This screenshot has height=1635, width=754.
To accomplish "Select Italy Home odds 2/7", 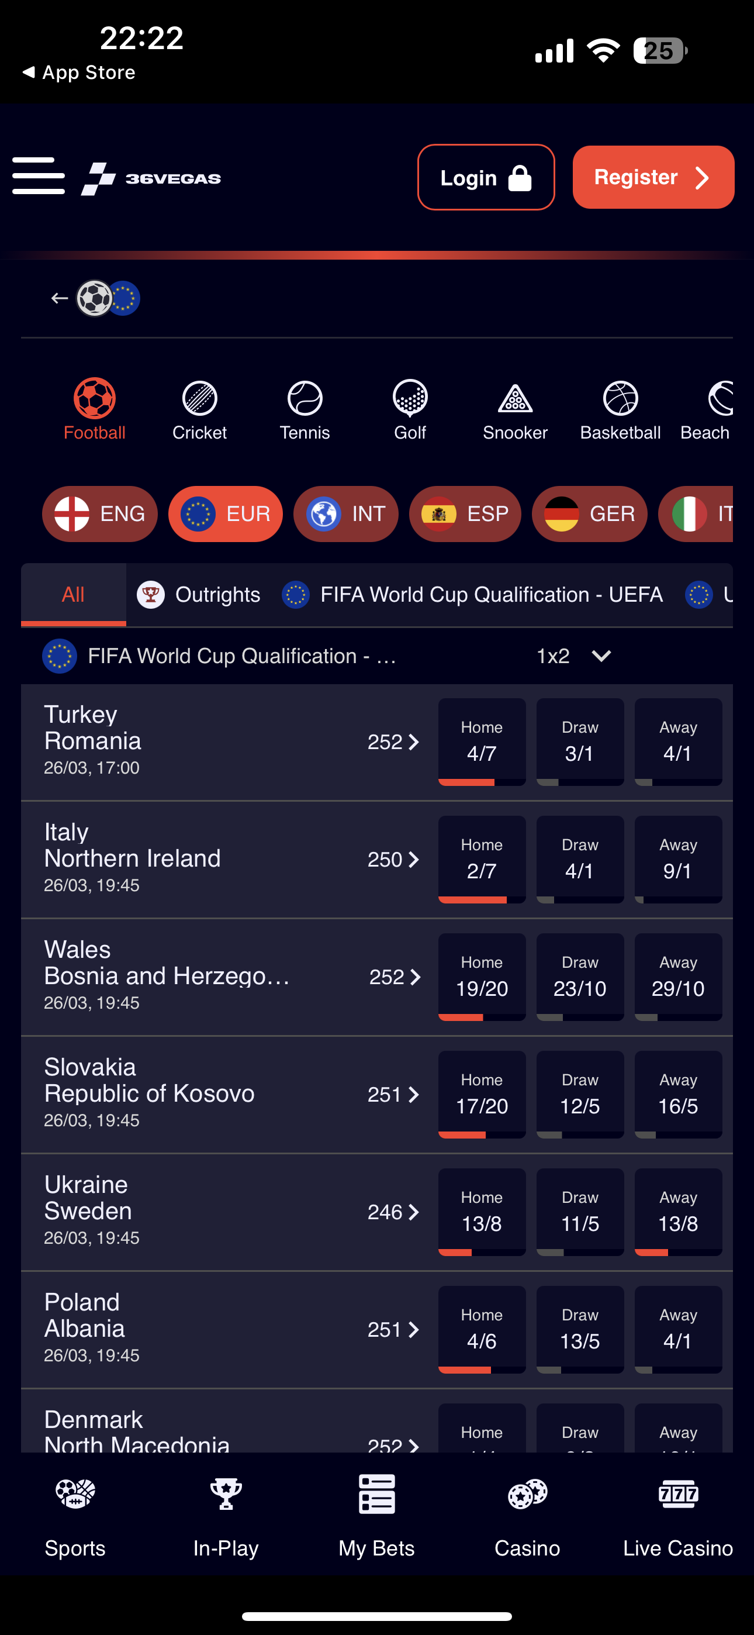I will [482, 860].
